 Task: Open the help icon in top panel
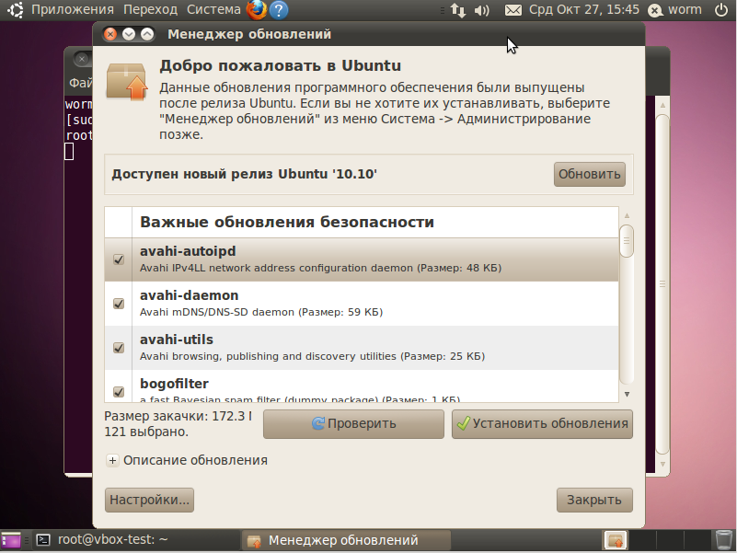pyautogui.click(x=279, y=10)
